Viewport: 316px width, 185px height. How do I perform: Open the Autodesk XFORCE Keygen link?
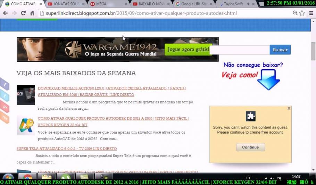pos(113,121)
